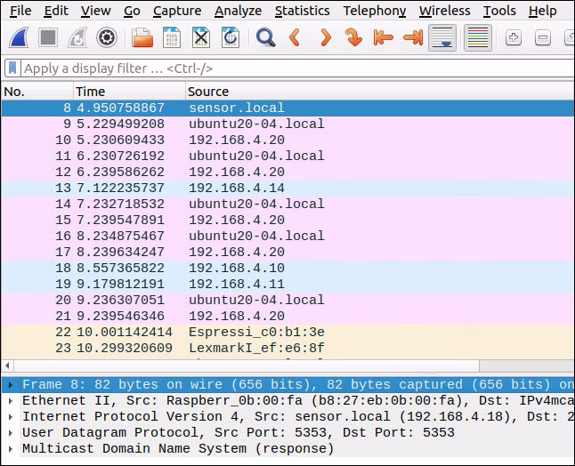Expand the User Datagram Protocol row

pyautogui.click(x=11, y=433)
